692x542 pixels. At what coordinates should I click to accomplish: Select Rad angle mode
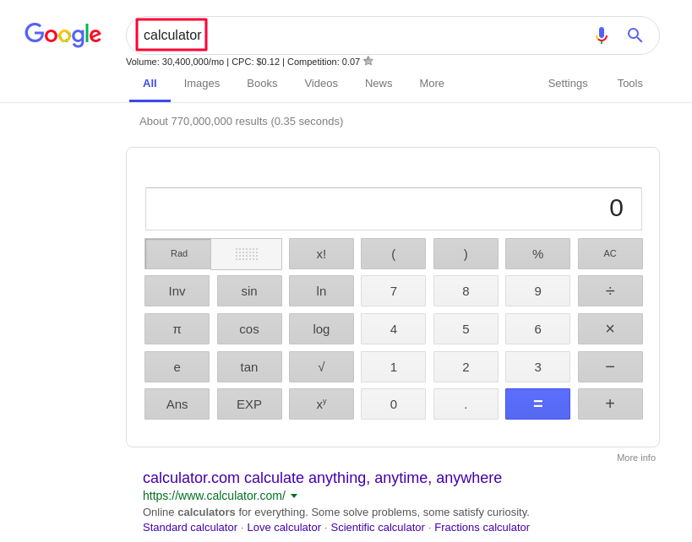point(178,253)
